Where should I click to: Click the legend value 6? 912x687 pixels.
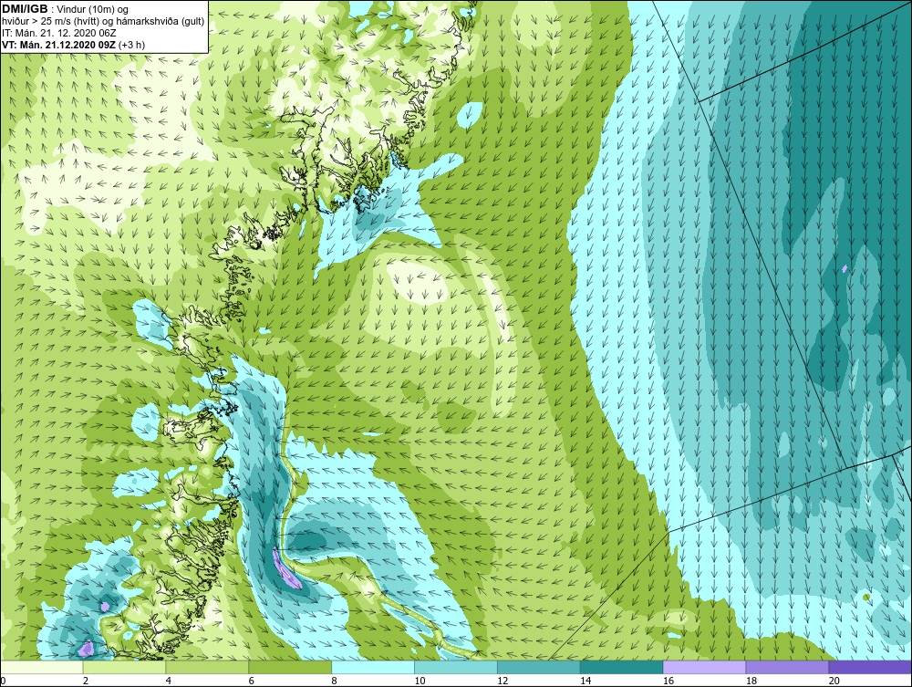coord(252,681)
